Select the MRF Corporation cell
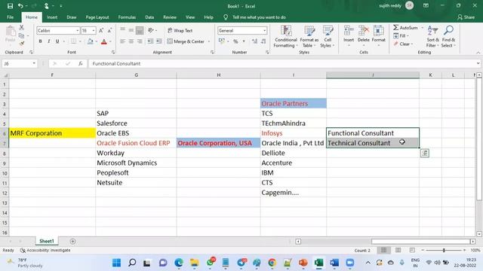The height and width of the screenshot is (271, 483). pyautogui.click(x=52, y=133)
